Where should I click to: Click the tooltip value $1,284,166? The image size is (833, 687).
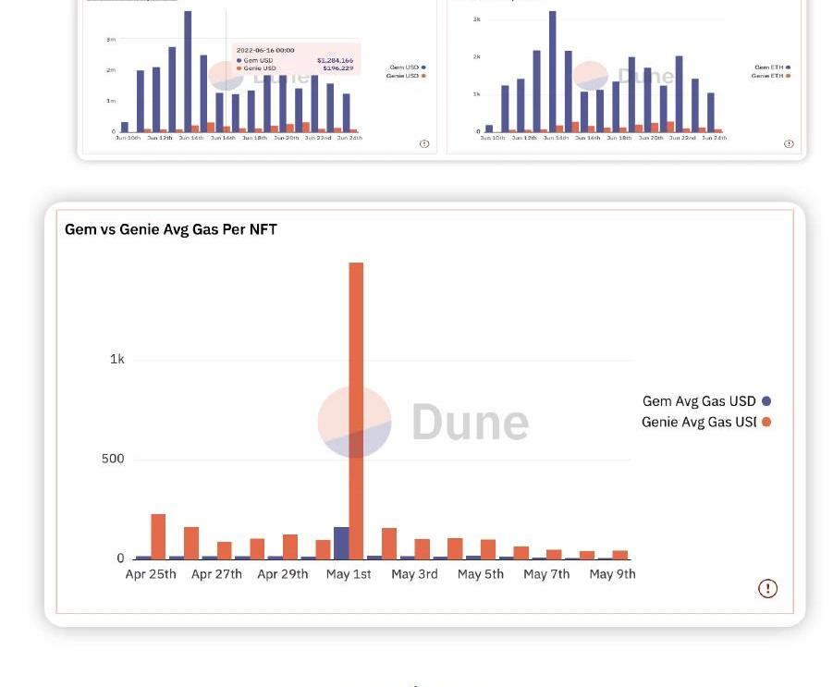coord(336,61)
